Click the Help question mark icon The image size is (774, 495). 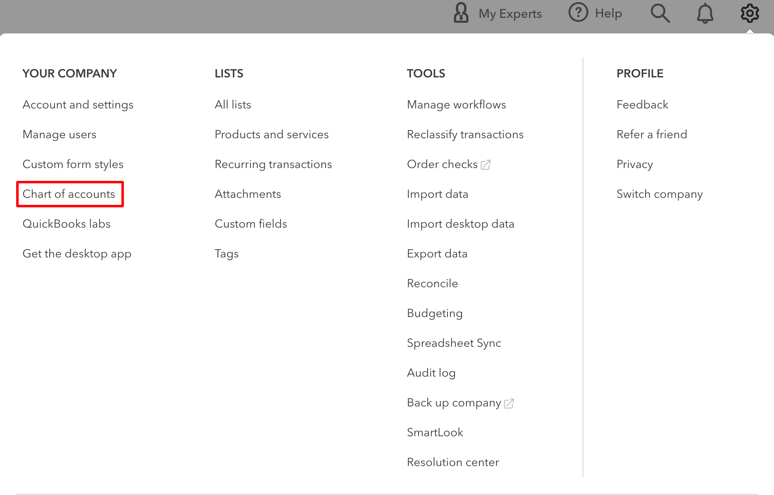point(578,12)
